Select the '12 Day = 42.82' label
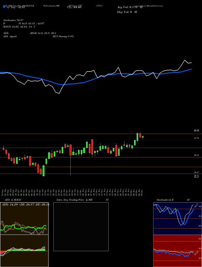Screen dimensions: 202x267 pos(16,7)
